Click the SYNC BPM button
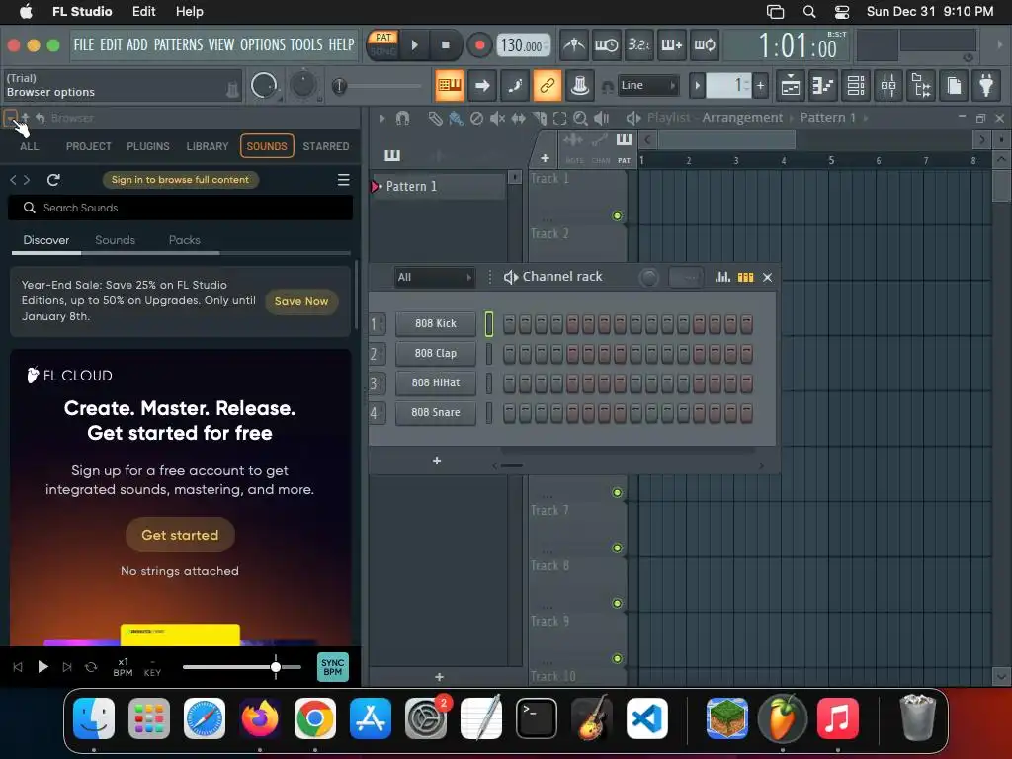1012x759 pixels. click(333, 667)
